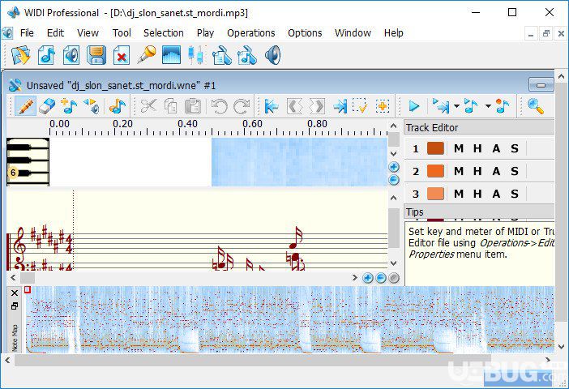569x389 pixels.
Task: Start recording with the microphone icon
Action: coord(147,55)
